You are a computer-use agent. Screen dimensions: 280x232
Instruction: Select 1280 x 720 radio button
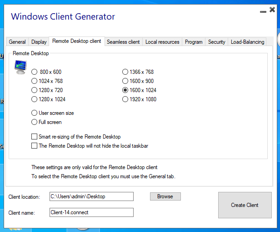(35, 90)
